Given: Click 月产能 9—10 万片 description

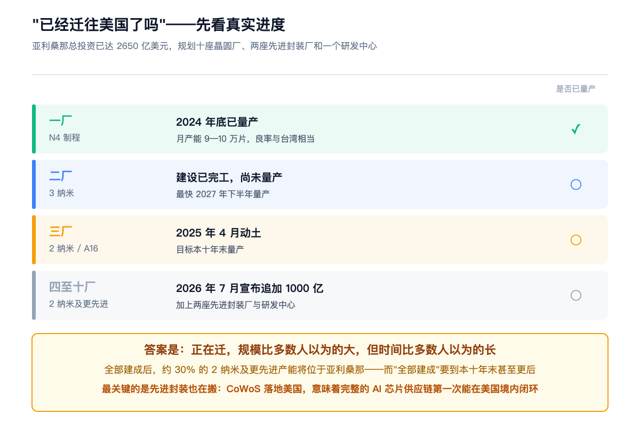Looking at the screenshot, I should 245,139.
